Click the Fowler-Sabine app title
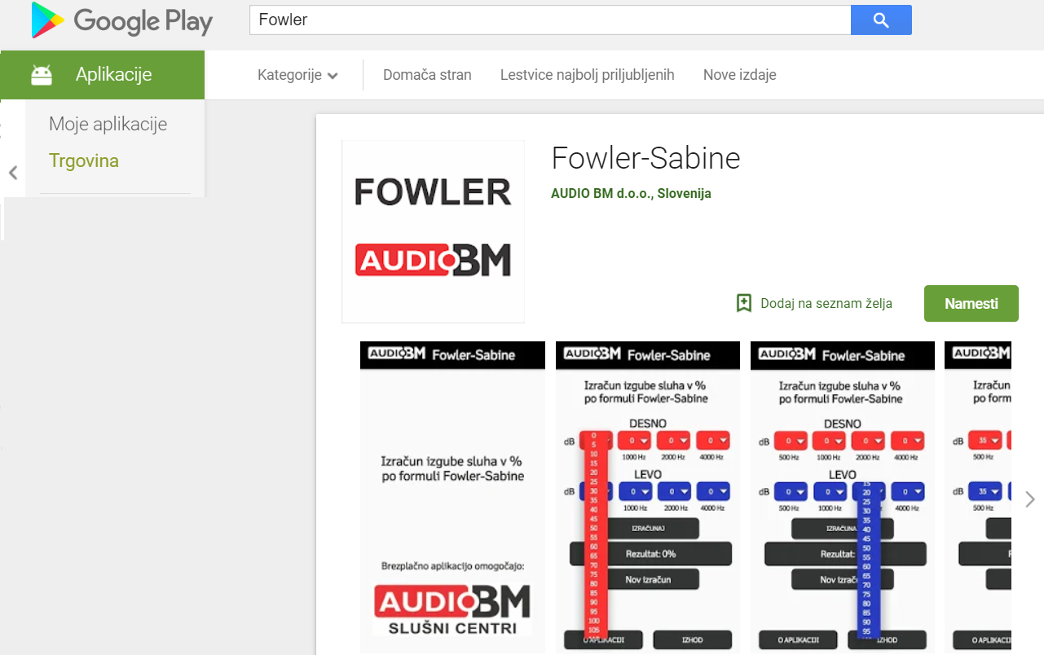 pos(645,158)
